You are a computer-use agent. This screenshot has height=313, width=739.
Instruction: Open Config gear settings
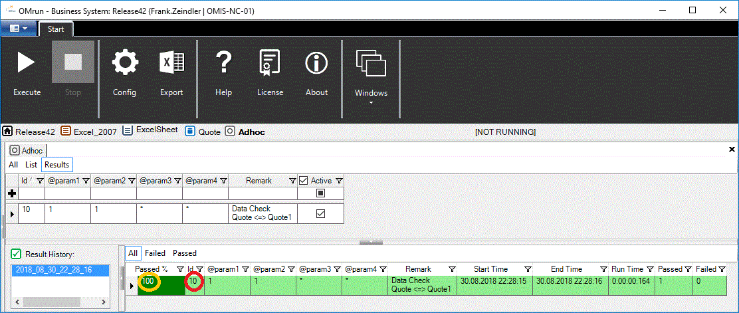pos(124,62)
